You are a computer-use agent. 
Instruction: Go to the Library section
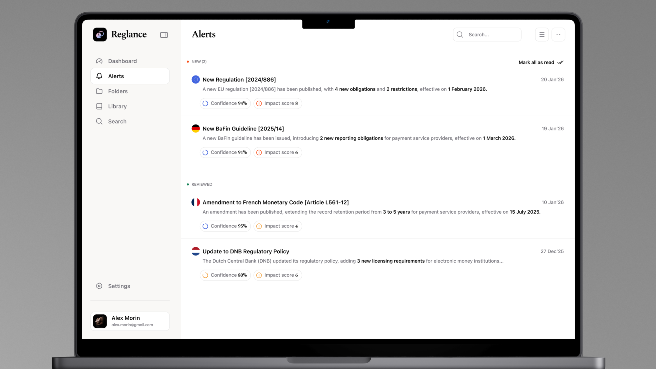point(117,106)
